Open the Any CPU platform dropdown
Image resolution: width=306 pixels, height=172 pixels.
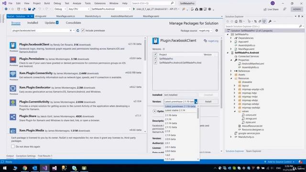[x=78, y=9]
